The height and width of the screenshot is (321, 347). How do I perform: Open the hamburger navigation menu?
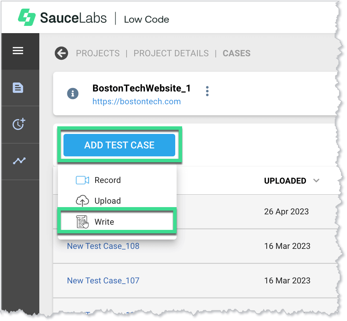click(18, 51)
